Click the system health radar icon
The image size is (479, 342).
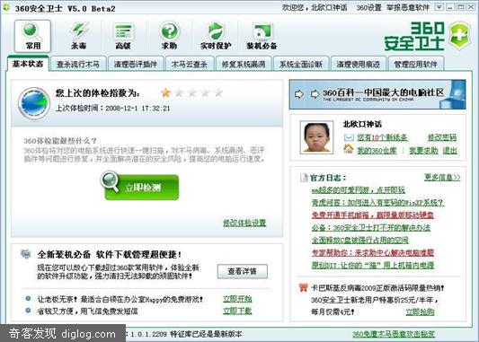34,103
